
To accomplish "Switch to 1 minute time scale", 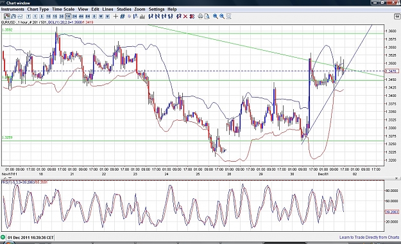I will pyautogui.click(x=35, y=17).
